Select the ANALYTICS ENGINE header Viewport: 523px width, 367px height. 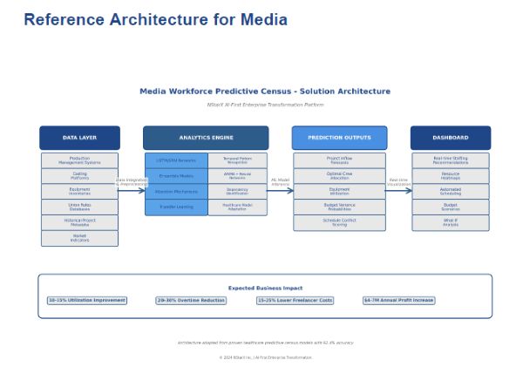[206, 138]
